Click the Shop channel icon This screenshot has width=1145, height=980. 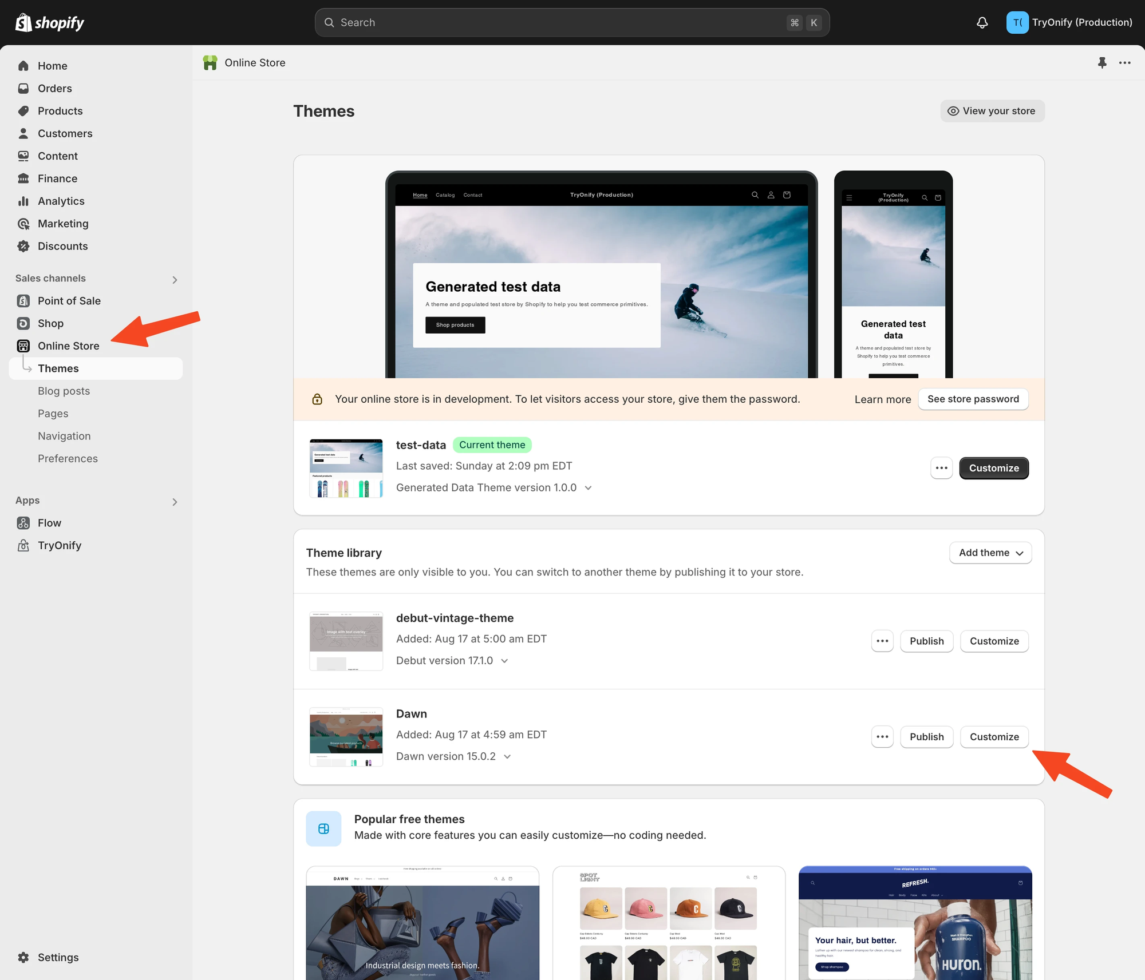pyautogui.click(x=23, y=323)
